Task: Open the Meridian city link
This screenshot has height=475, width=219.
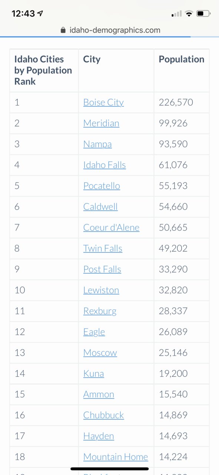Action: point(101,123)
